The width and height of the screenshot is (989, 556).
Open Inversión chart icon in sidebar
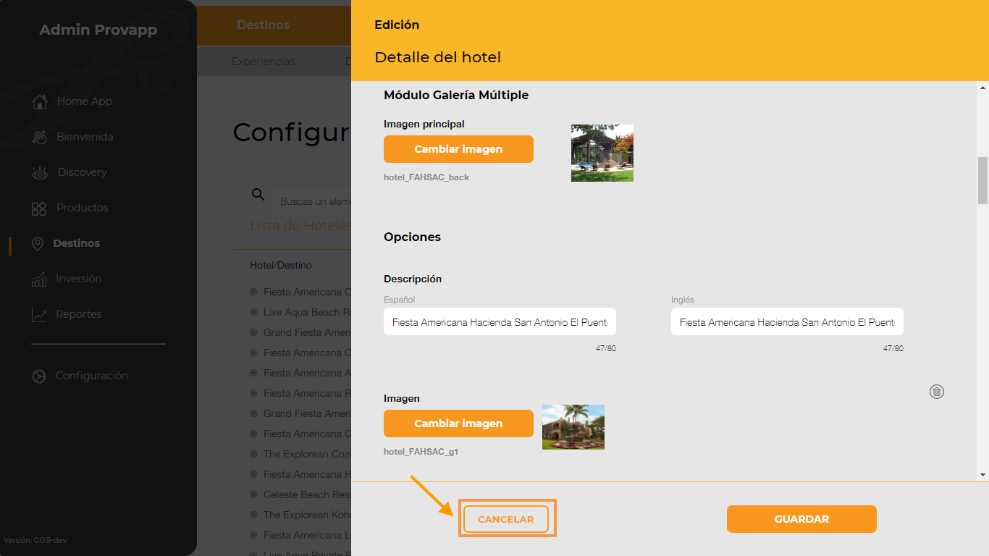(39, 279)
